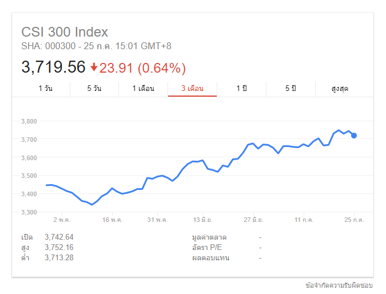
Task: Click the 23.91 (0.64%) change value
Action: pos(142,68)
